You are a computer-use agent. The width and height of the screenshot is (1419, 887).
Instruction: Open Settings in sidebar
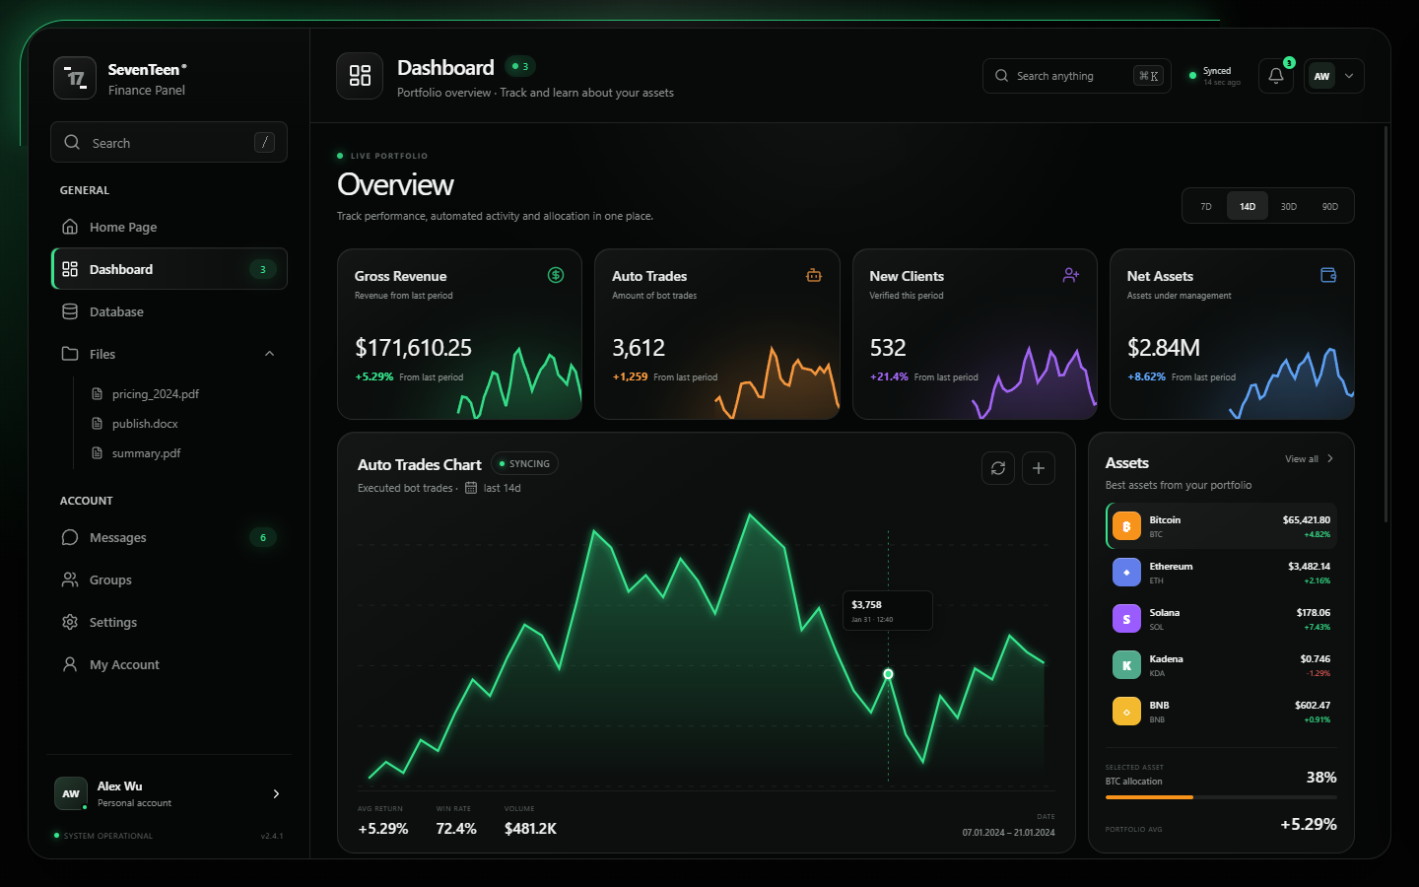[169, 622]
